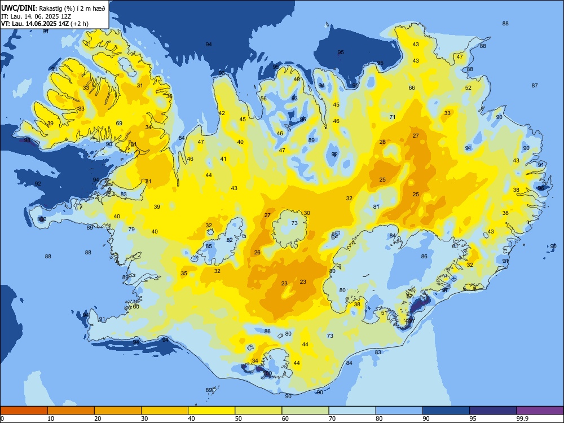
Task: Click the initial time line 'IT: Lau. 14. 06. 2025 12Z'
Action: (x=36, y=16)
